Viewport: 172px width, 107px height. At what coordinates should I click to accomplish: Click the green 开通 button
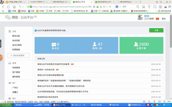(156, 30)
